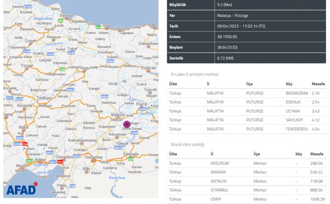
Task: Click the E88 highway shield on map
Action: pyautogui.click(x=63, y=69)
